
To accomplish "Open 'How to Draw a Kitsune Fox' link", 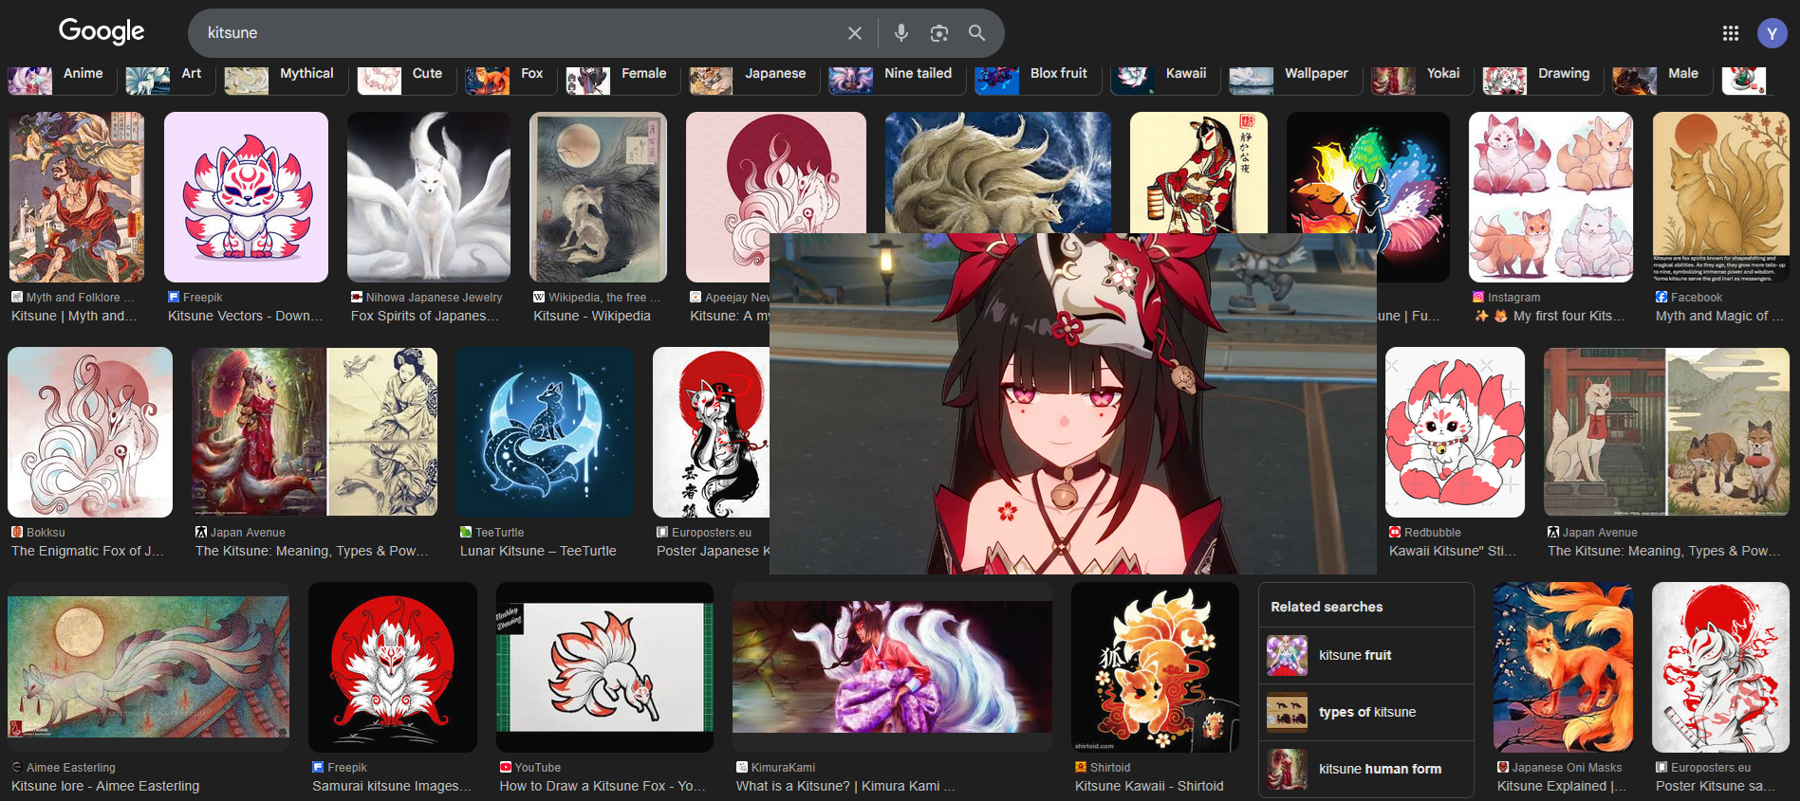I will click(603, 786).
